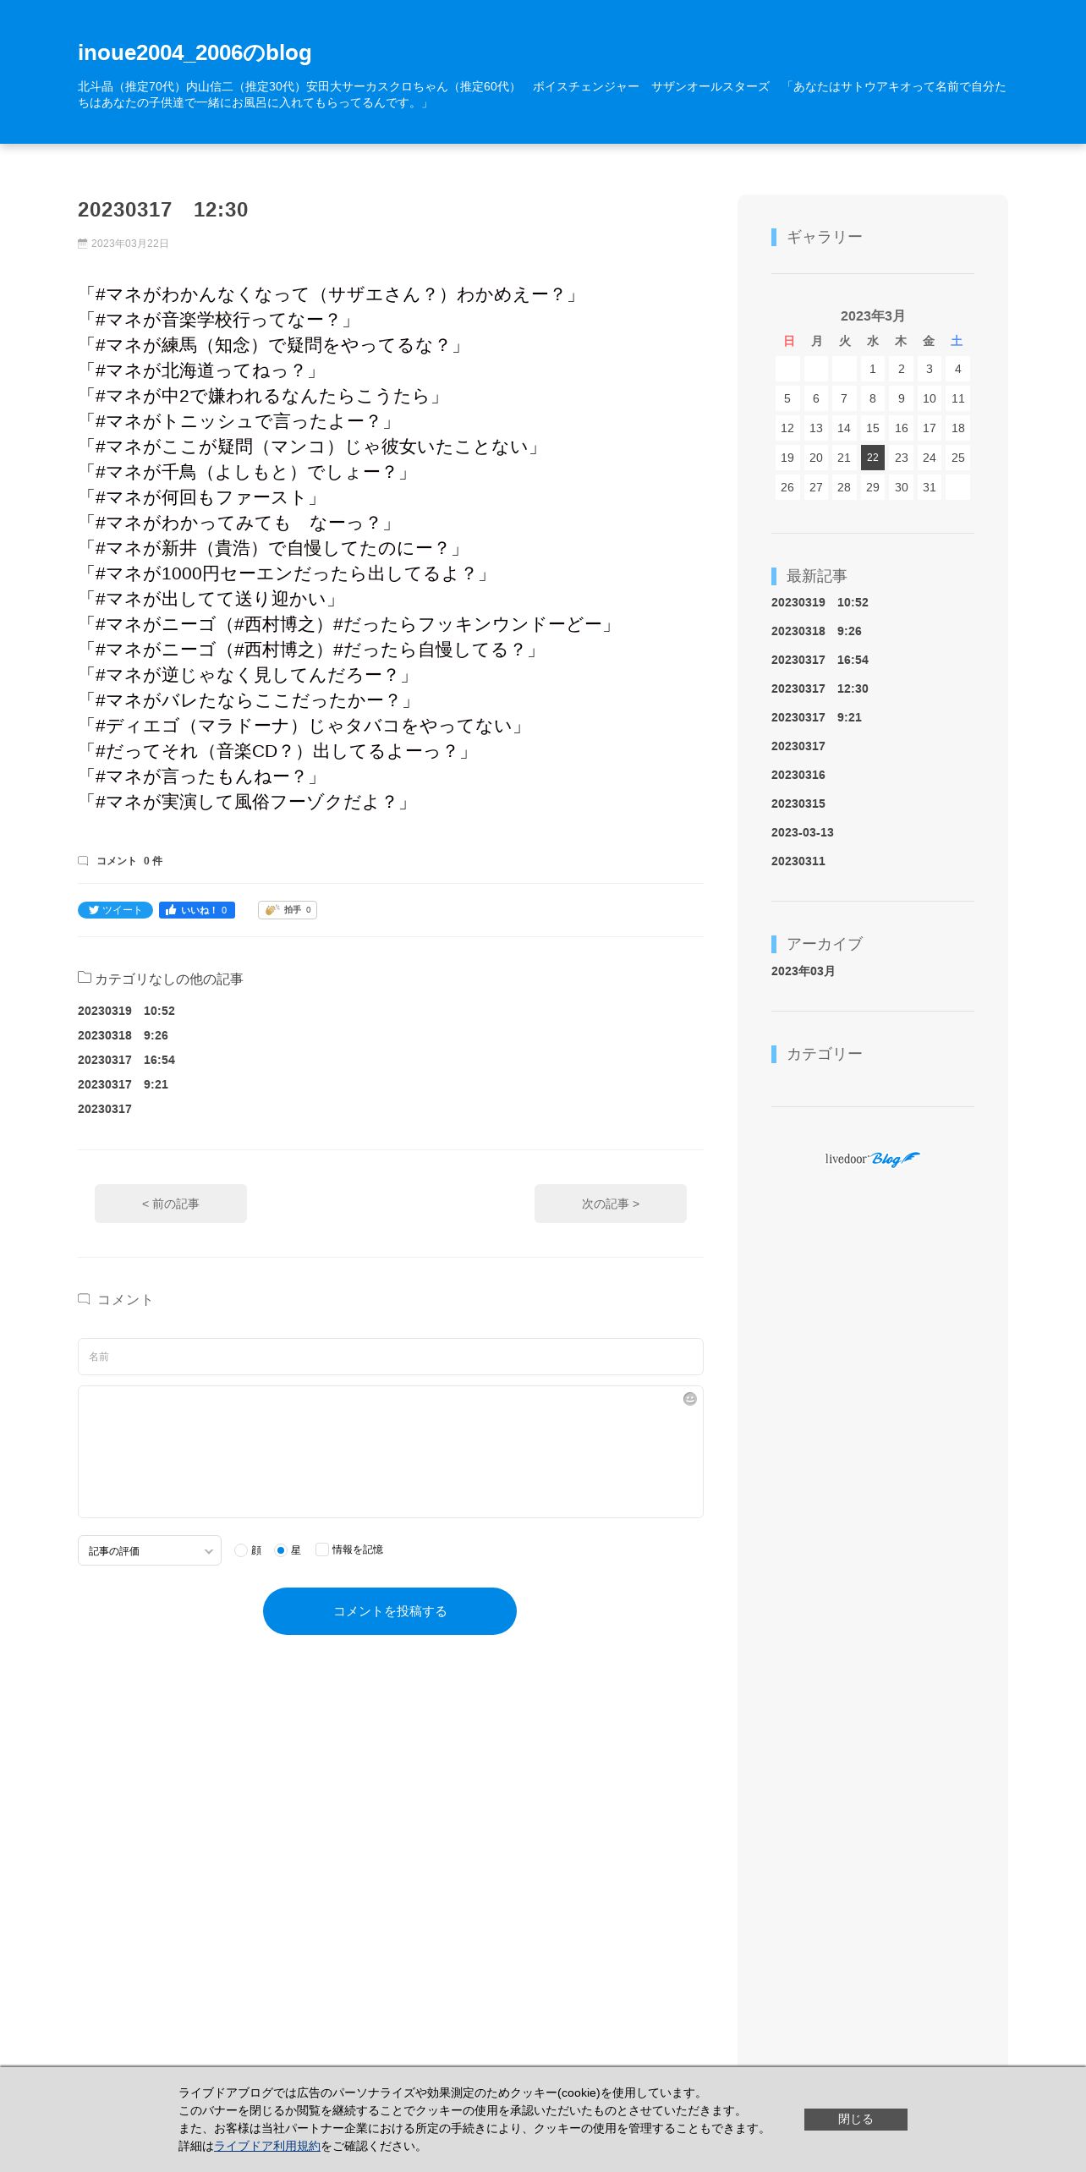Click 閉じる on cookie banner
The height and width of the screenshot is (2172, 1086).
click(856, 2119)
